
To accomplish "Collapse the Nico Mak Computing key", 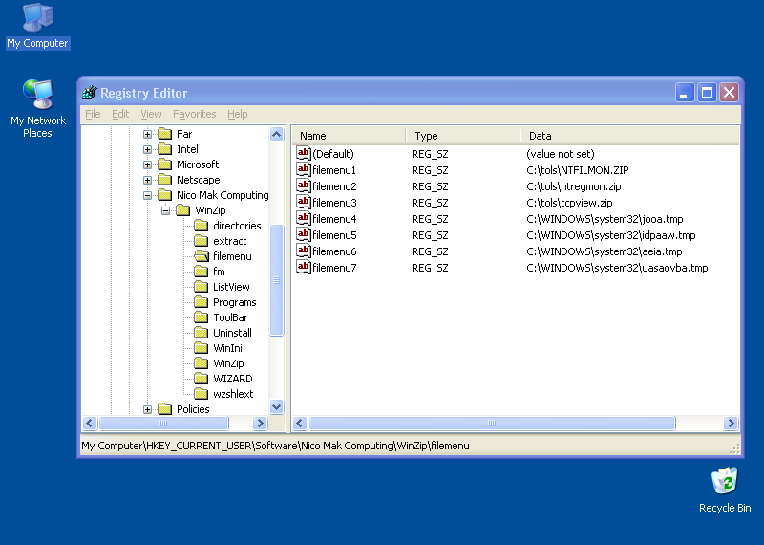I will [147, 195].
